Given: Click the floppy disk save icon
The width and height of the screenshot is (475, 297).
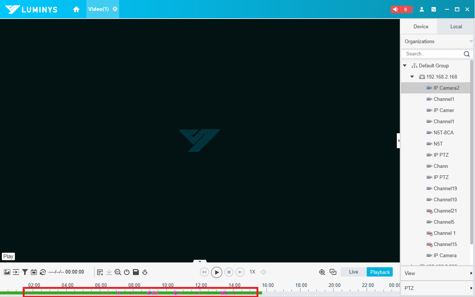Looking at the screenshot, I should [x=136, y=272].
